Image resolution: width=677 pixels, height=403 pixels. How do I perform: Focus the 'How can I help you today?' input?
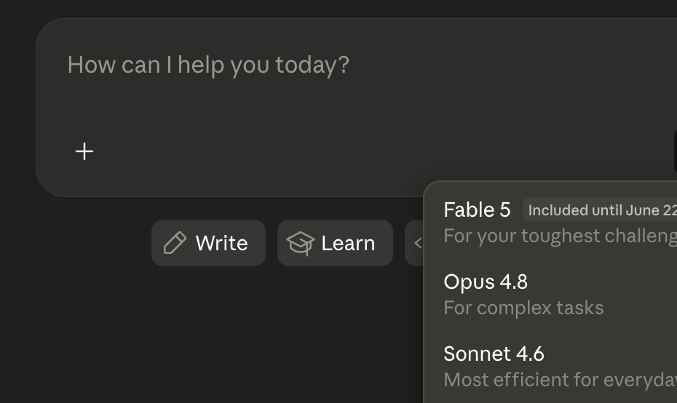(x=208, y=65)
